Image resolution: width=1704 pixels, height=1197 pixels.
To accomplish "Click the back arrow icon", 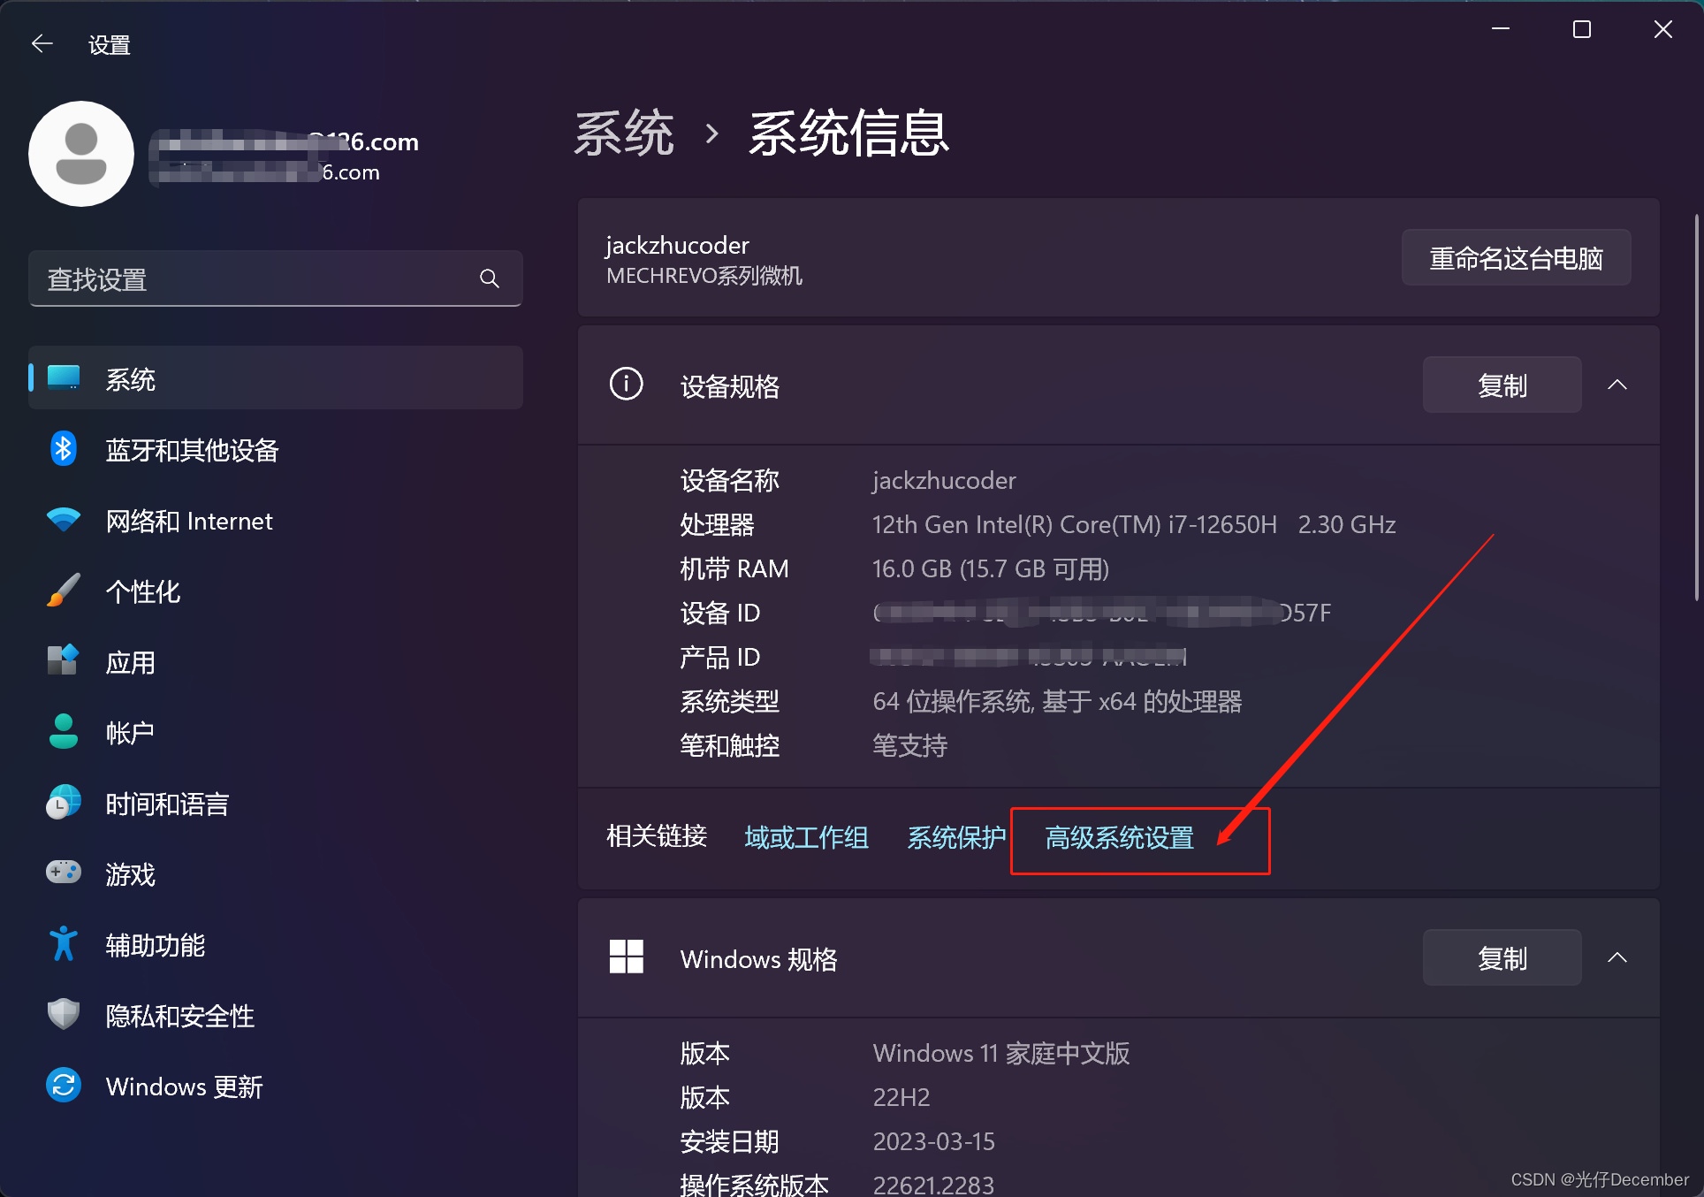I will click(x=42, y=44).
